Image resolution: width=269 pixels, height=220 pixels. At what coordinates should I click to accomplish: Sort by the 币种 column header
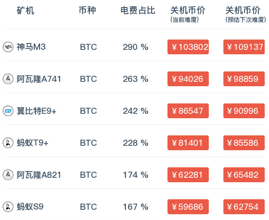pos(87,10)
